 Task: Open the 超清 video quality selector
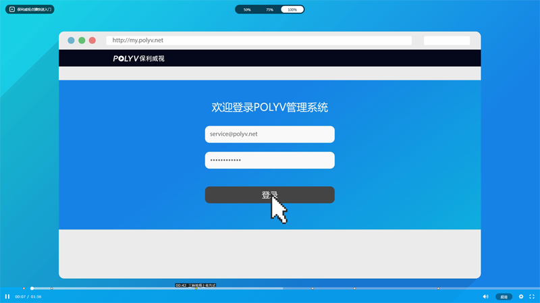(x=504, y=297)
